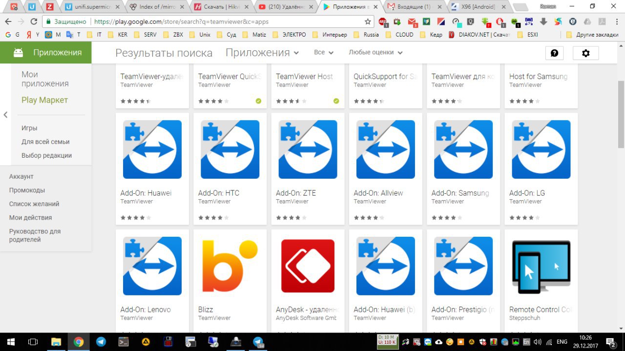Open Play Маркет in the sidebar
Image resolution: width=625 pixels, height=351 pixels.
[44, 100]
